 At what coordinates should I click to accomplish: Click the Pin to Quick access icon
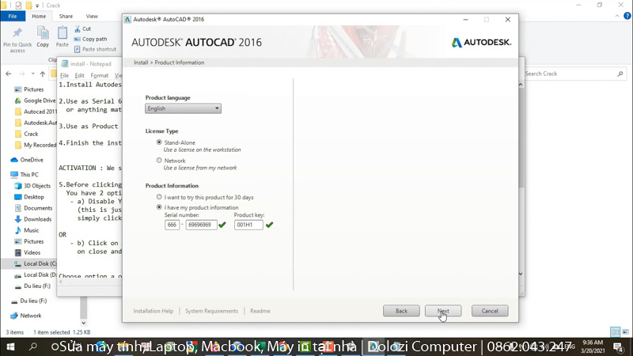pos(17,33)
